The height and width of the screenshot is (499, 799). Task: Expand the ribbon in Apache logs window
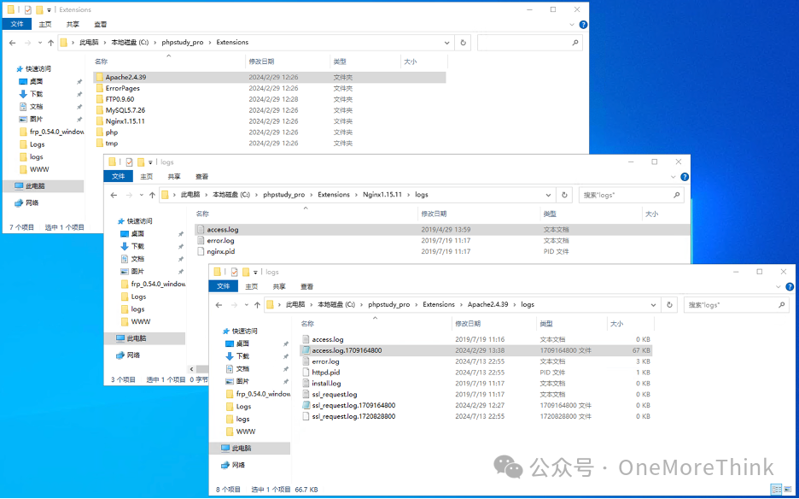point(778,287)
